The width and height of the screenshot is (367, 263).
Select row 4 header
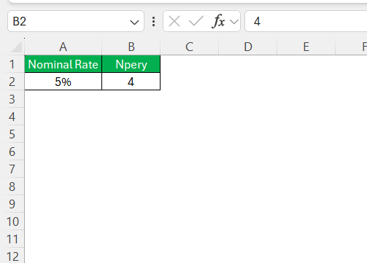[12, 117]
